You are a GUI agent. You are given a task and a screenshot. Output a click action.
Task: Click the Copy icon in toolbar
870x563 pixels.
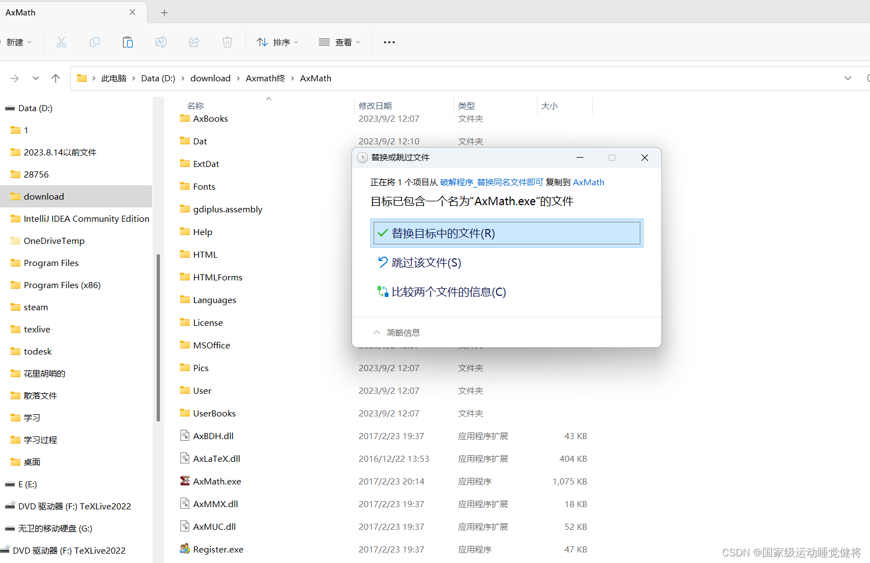click(x=95, y=42)
